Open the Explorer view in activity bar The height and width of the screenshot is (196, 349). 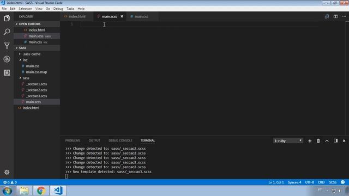click(7, 18)
